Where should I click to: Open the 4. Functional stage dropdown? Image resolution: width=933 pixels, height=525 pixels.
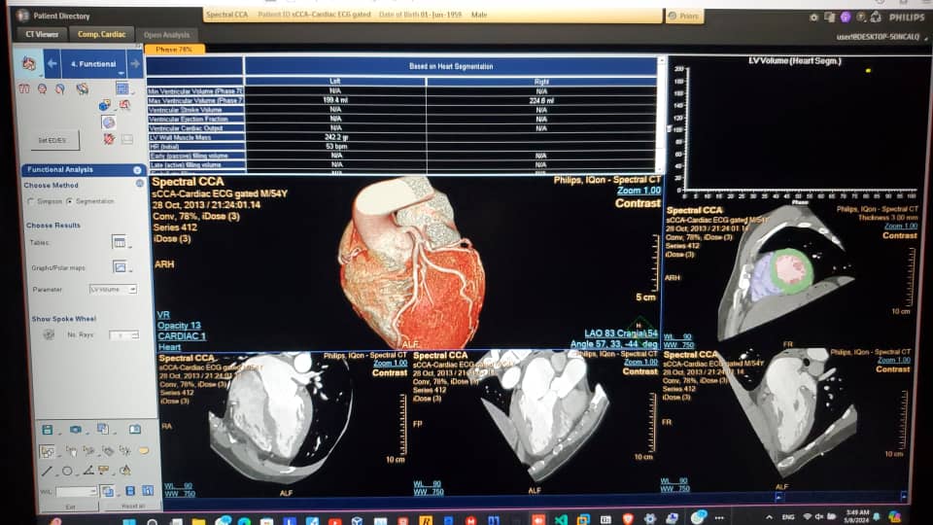coord(93,64)
